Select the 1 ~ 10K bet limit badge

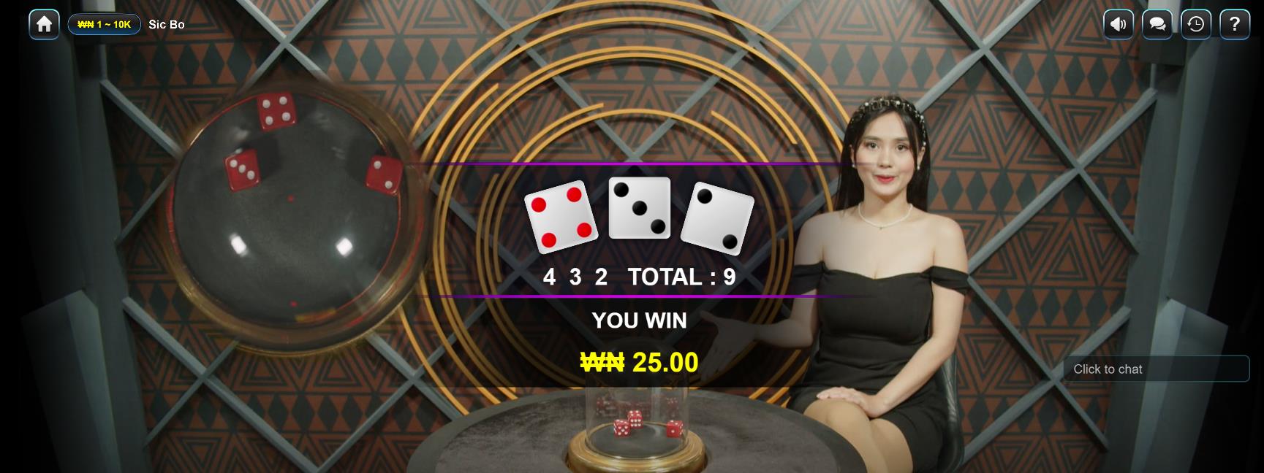(105, 24)
